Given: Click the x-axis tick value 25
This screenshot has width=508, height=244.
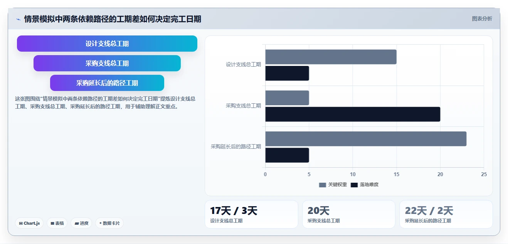Looking at the screenshot, I should click(x=484, y=174).
